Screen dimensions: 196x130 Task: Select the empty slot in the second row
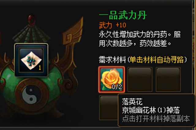(108, 108)
